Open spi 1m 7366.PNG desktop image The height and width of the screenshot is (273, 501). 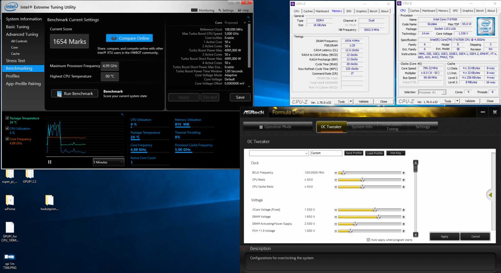click(x=10, y=261)
